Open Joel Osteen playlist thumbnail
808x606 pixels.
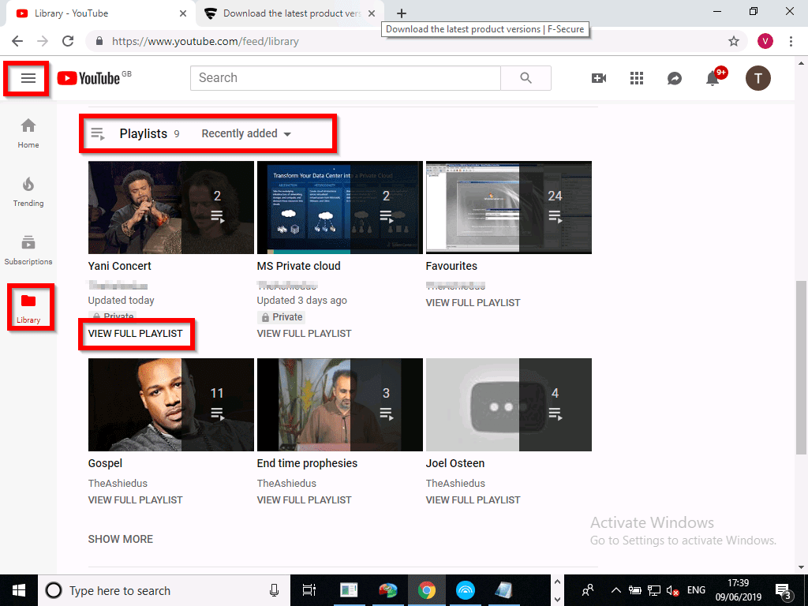[509, 405]
